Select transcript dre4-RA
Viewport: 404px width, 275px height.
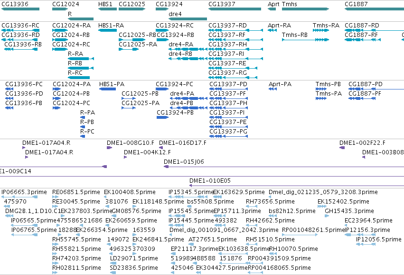188,49
